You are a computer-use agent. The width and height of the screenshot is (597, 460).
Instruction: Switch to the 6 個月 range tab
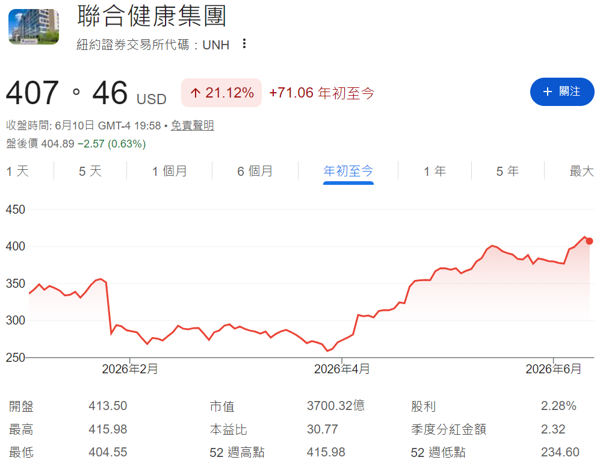click(255, 171)
